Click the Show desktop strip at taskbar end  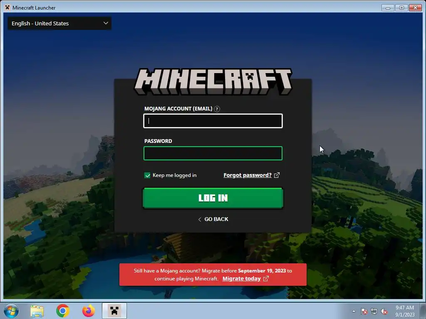point(423,311)
